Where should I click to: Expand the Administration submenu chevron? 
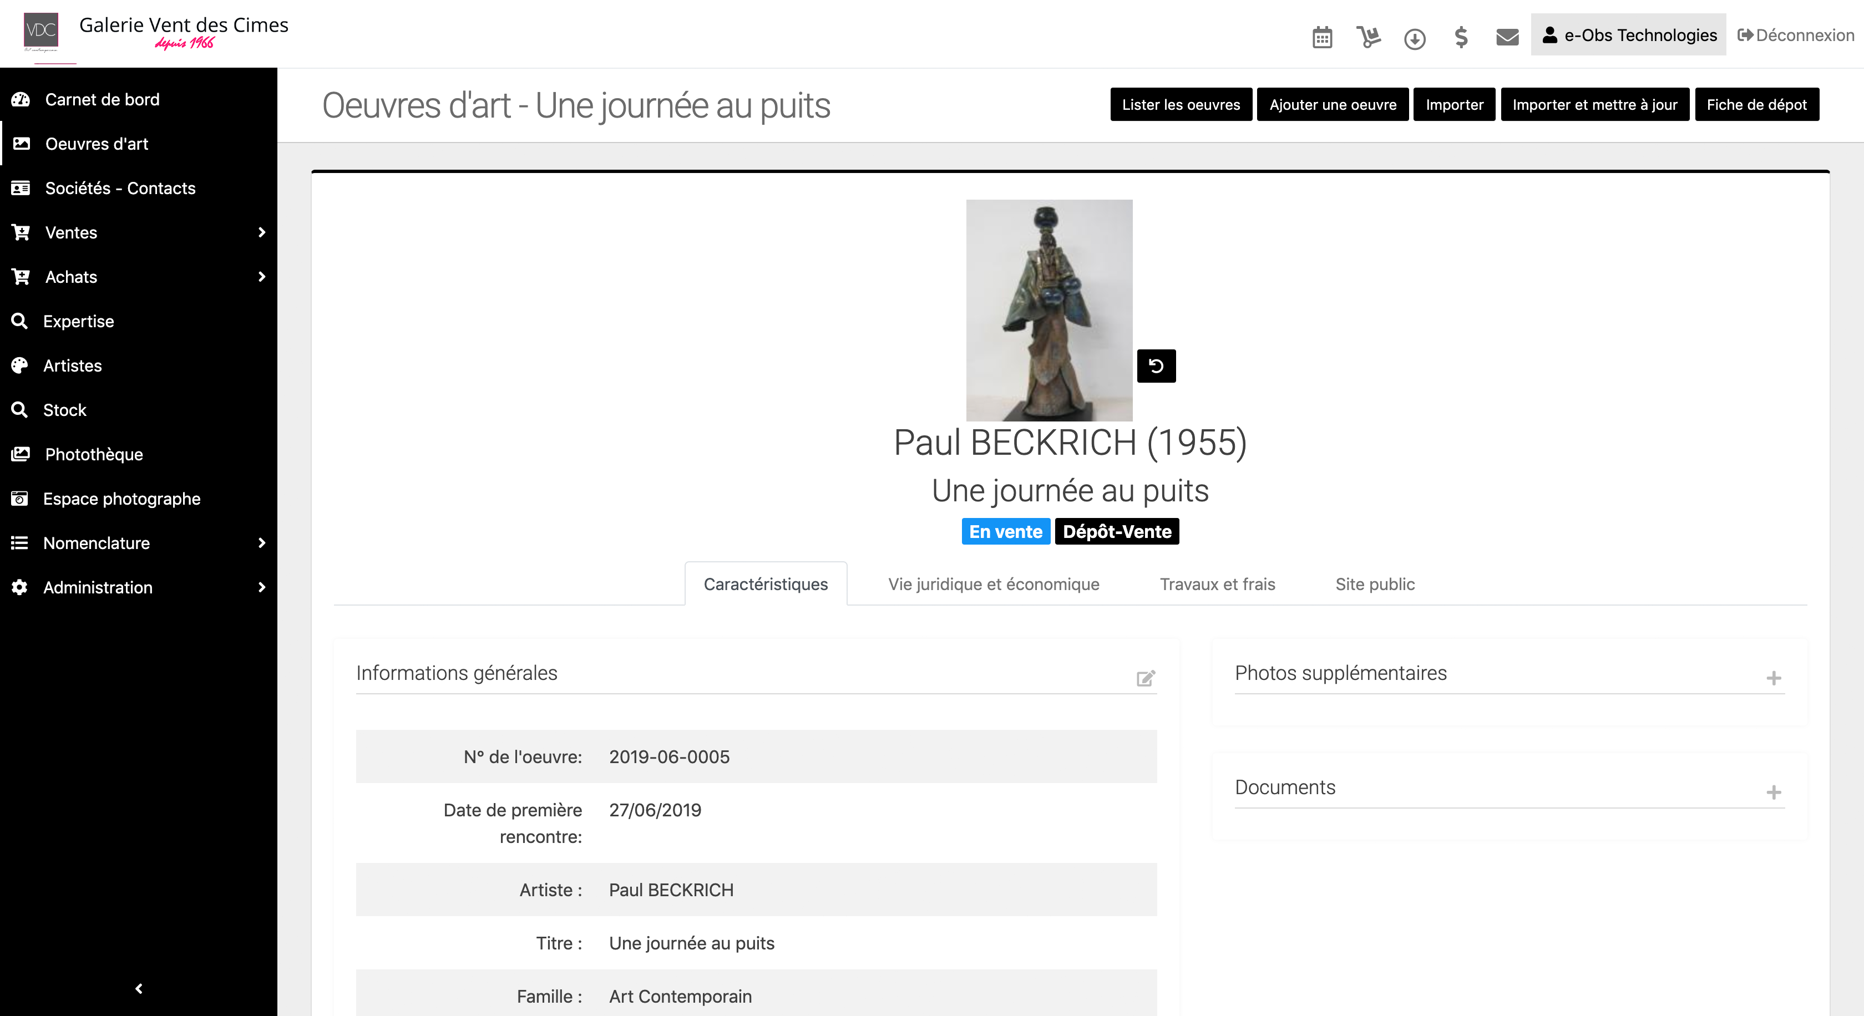pyautogui.click(x=262, y=587)
